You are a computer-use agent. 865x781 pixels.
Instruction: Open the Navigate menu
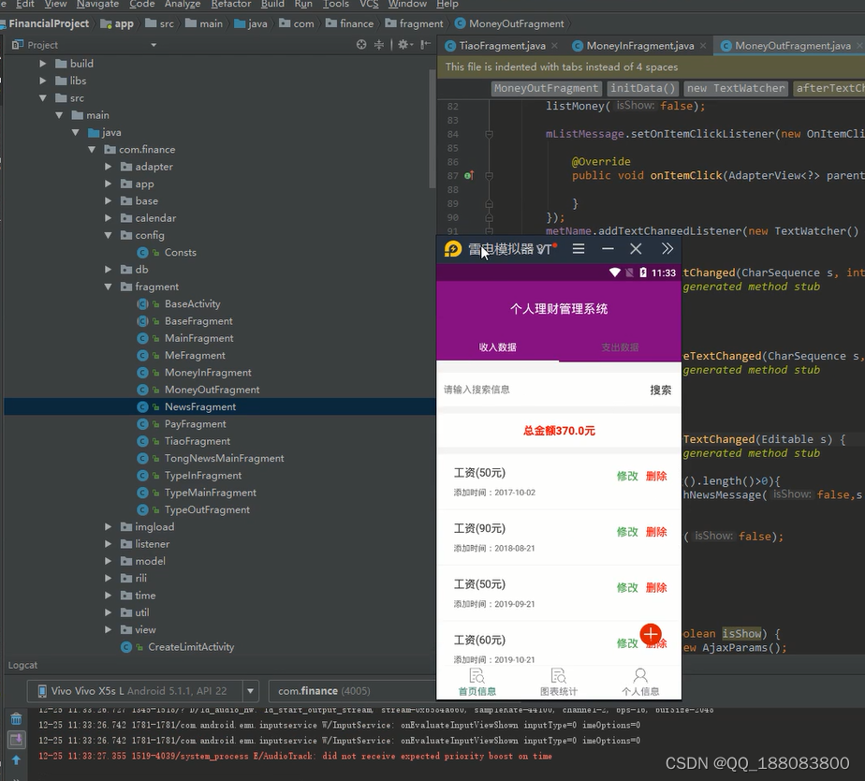point(96,5)
